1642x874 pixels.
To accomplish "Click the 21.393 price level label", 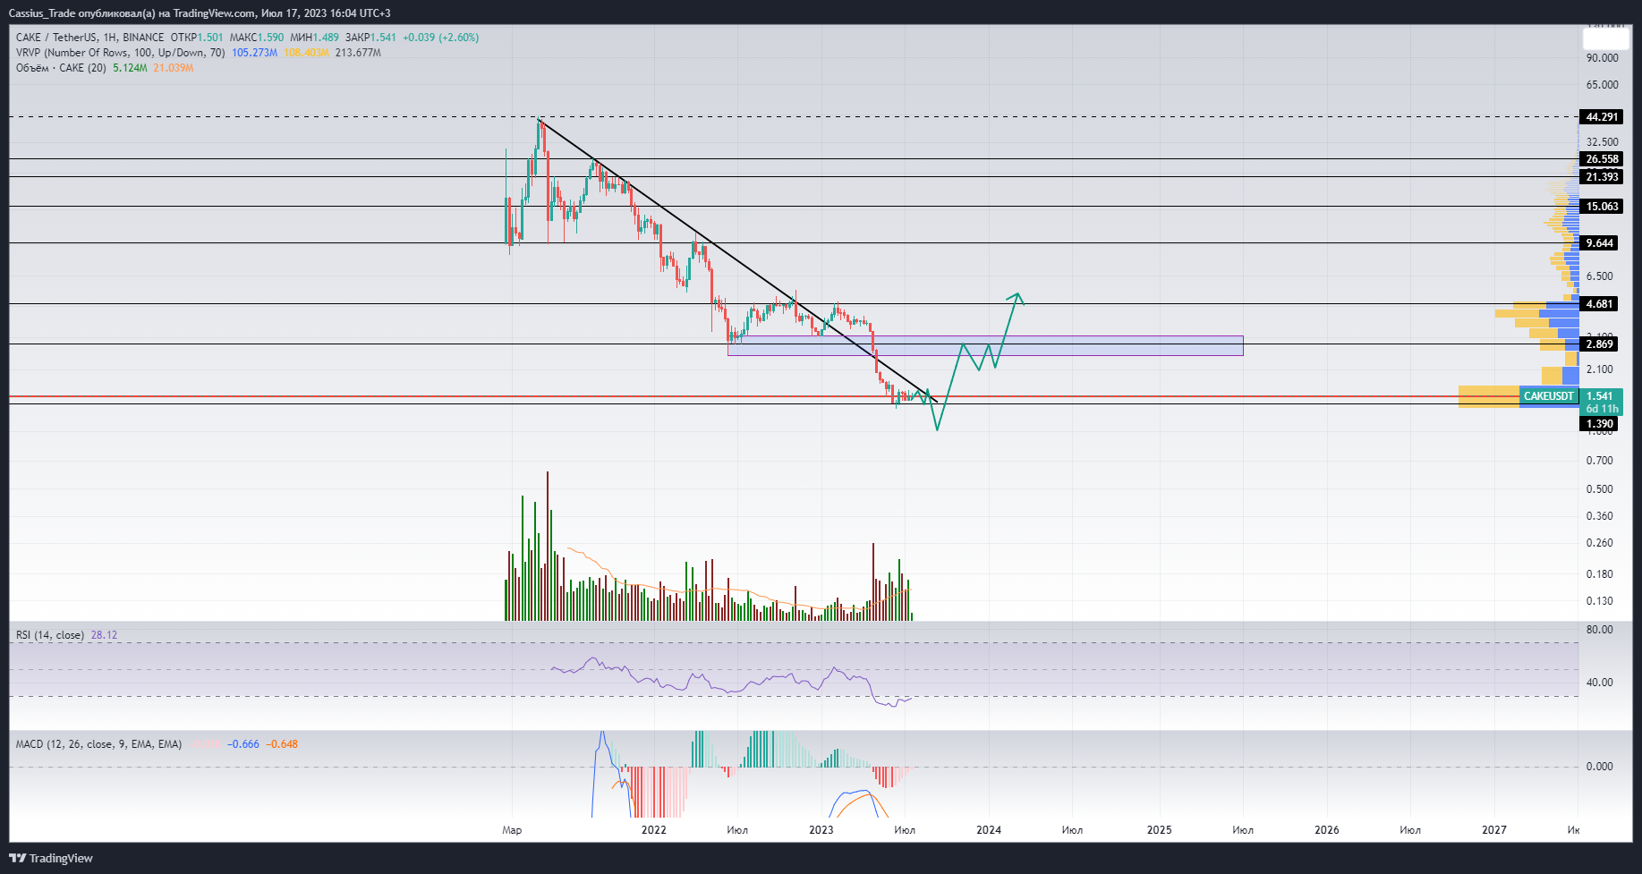I will [1601, 177].
